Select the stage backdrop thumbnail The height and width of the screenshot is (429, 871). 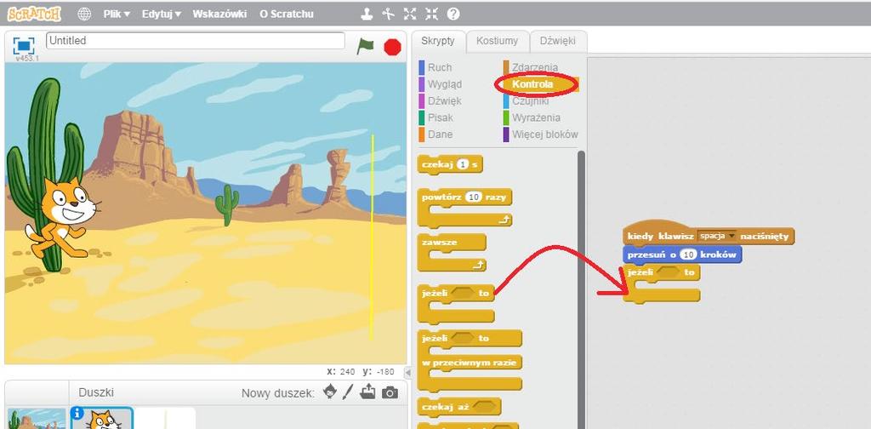click(x=37, y=419)
